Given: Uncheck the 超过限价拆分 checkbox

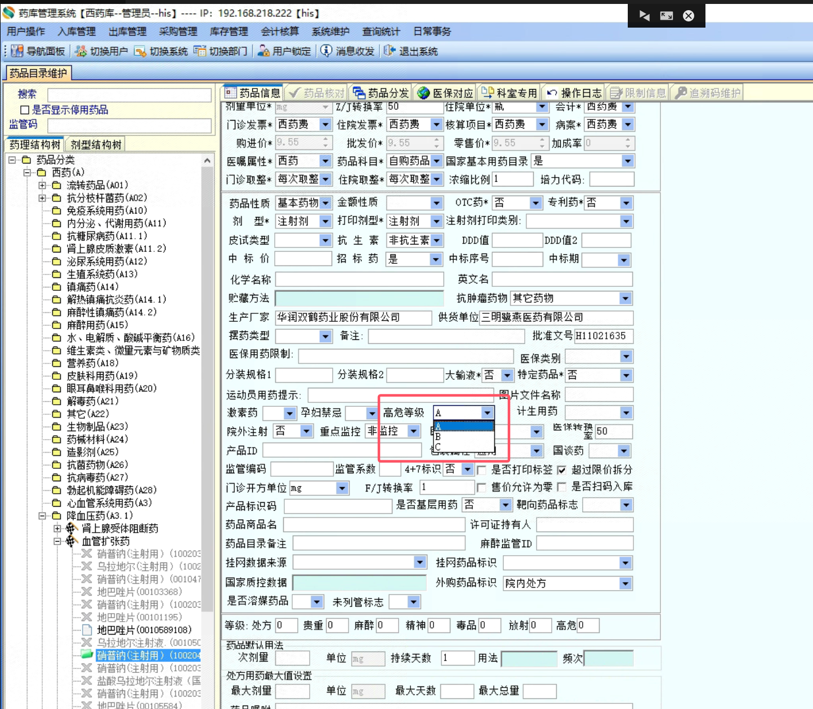Looking at the screenshot, I should point(561,470).
